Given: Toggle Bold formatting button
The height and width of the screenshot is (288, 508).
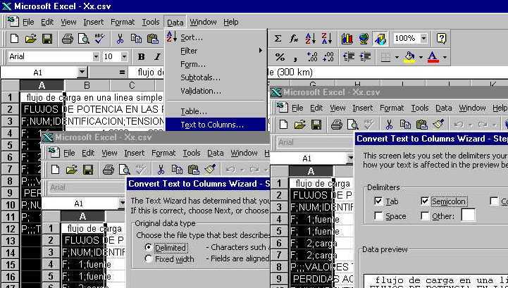Looking at the screenshot, I should point(141,57).
